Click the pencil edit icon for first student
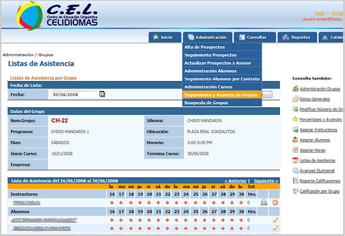This screenshot has width=345, height=236. (x=275, y=220)
